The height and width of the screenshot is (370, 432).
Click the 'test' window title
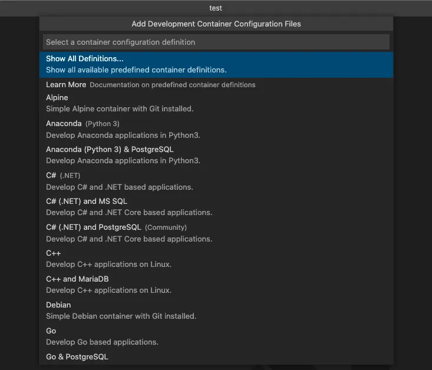pyautogui.click(x=216, y=8)
